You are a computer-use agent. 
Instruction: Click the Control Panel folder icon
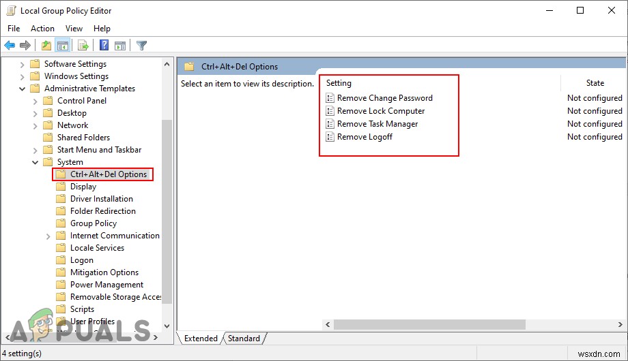click(48, 101)
